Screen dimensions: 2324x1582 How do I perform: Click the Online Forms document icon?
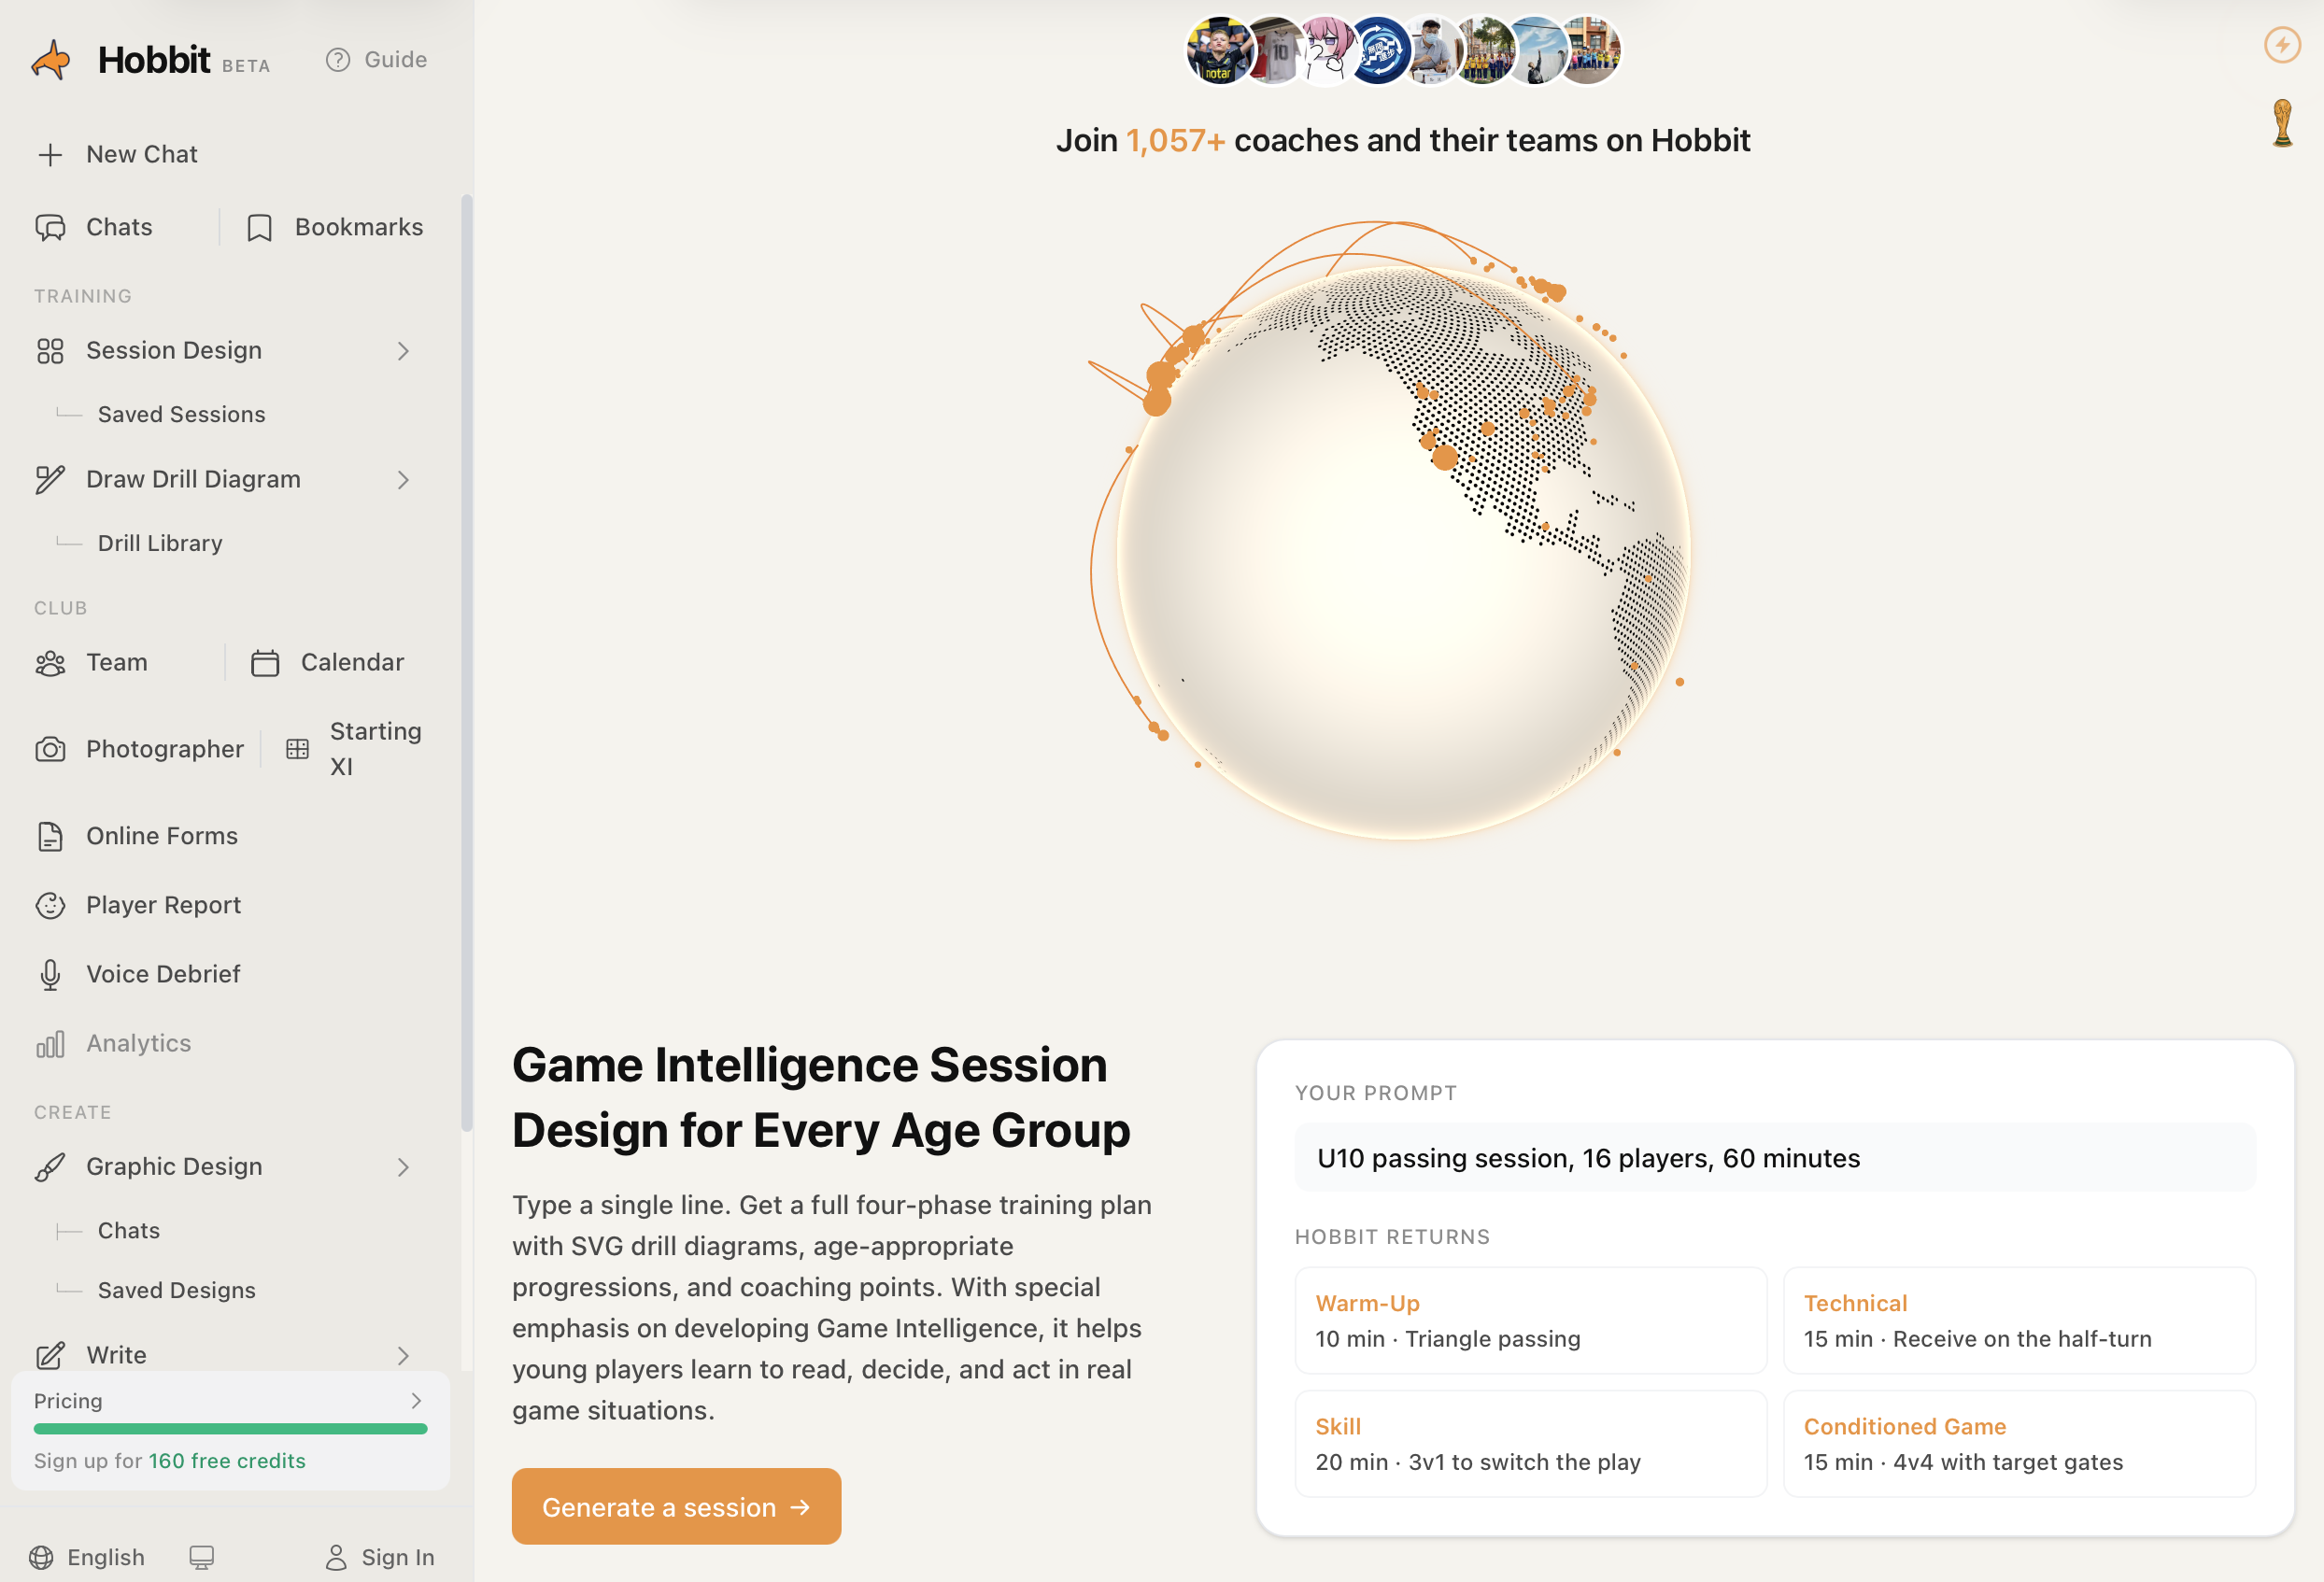pyautogui.click(x=50, y=836)
